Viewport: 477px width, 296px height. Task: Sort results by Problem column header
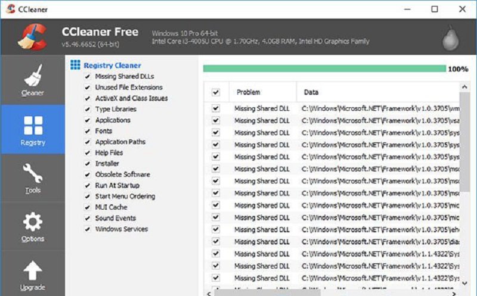point(262,92)
